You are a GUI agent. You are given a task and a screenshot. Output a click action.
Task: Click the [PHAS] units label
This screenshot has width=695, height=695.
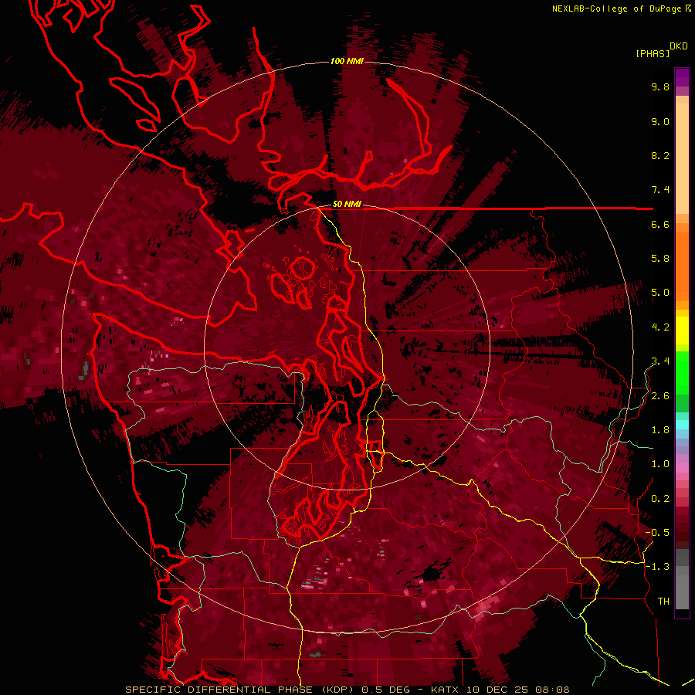[653, 53]
